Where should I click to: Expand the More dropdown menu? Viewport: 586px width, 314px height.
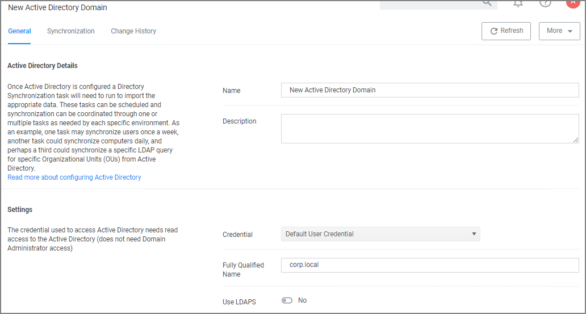click(x=559, y=31)
